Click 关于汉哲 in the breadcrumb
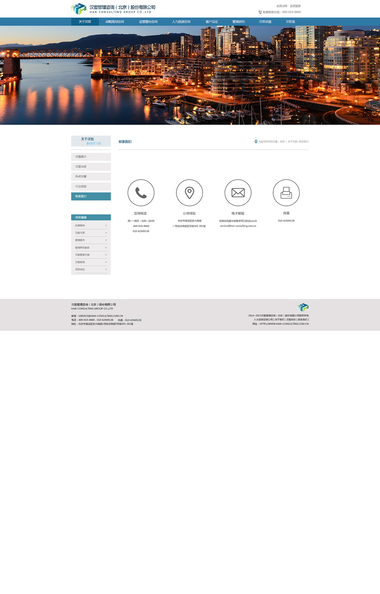380x594 pixels. coord(292,142)
